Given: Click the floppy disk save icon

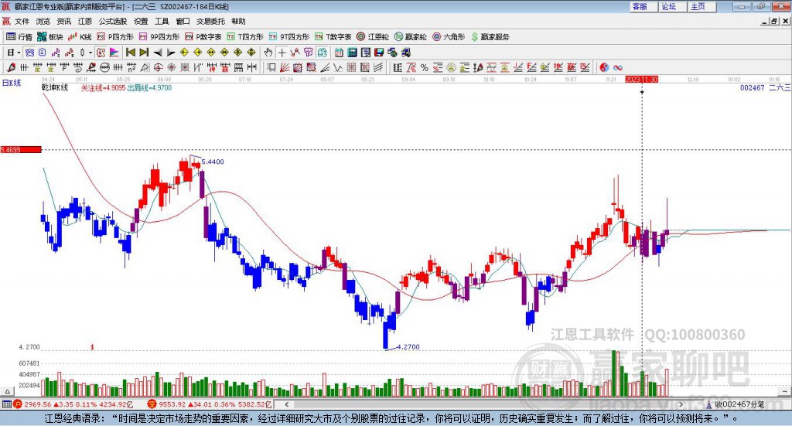Looking at the screenshot, I should [x=379, y=53].
